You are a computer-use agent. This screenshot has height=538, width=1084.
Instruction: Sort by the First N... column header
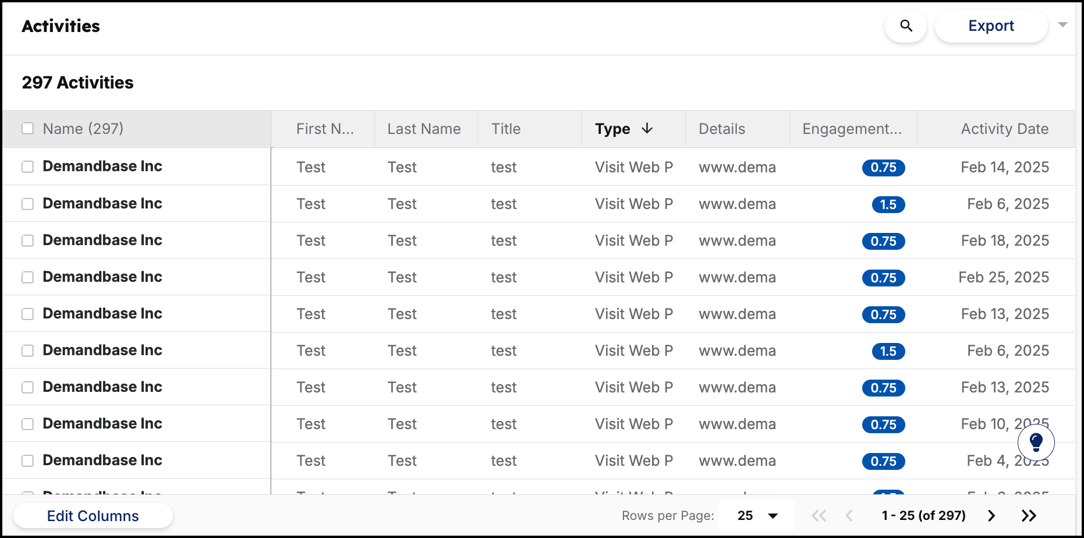(x=325, y=129)
